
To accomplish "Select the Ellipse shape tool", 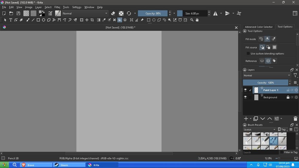I will [x=43, y=20].
